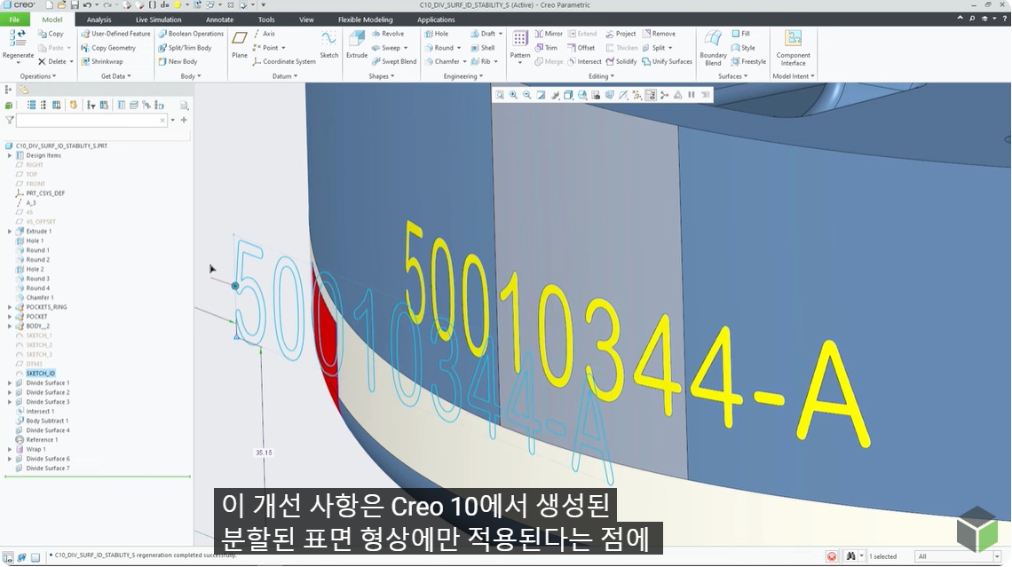
Task: Expand the Extrude 1 tree node
Action: tap(10, 231)
